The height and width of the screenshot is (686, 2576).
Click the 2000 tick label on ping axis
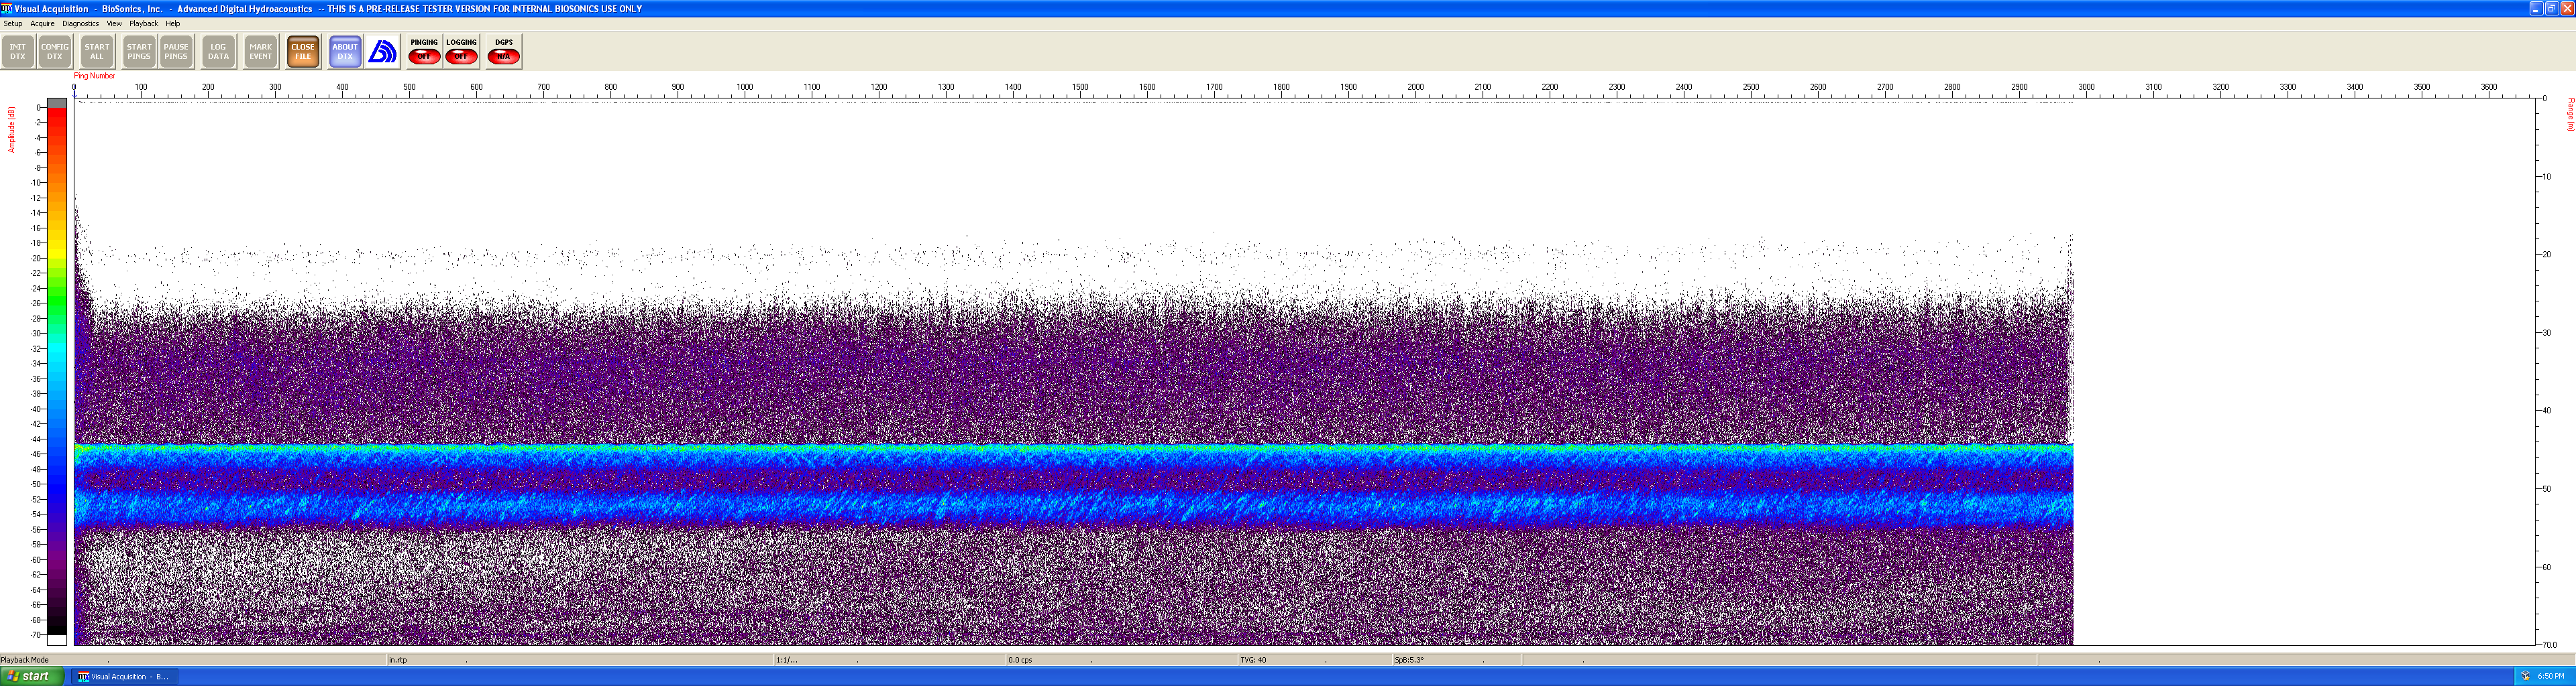click(1416, 87)
